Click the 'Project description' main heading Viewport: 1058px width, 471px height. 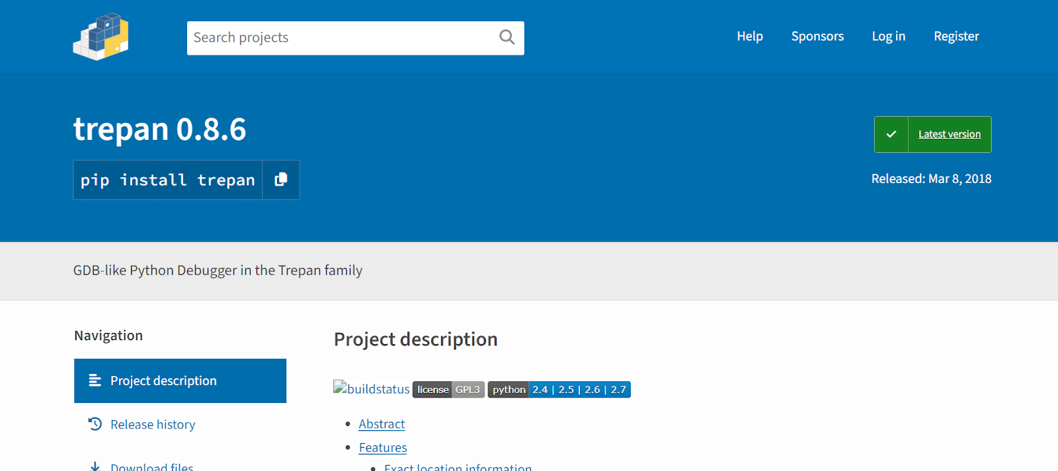coord(415,339)
